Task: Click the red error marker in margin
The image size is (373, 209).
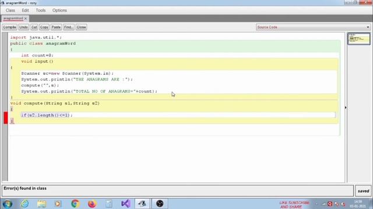Action: click(6, 118)
